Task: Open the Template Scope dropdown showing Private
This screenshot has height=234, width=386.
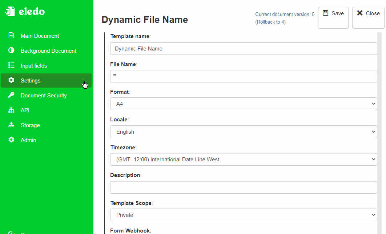Action: [244, 215]
